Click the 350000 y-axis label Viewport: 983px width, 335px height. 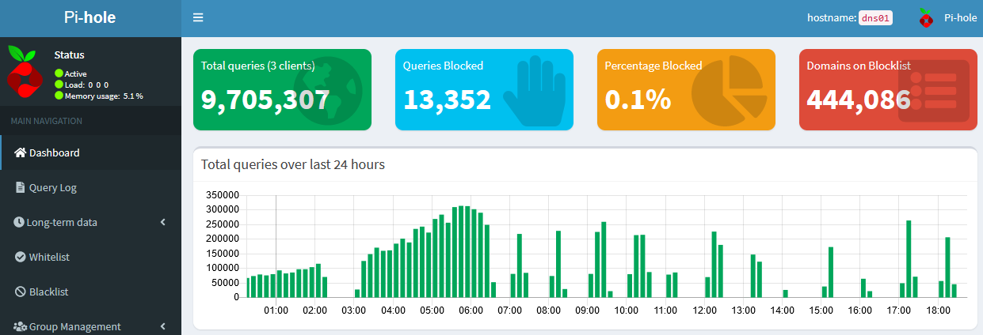click(222, 195)
